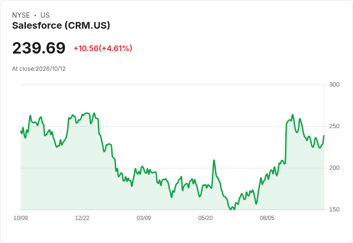Click the At close:2026/10/12 text

tap(39, 69)
